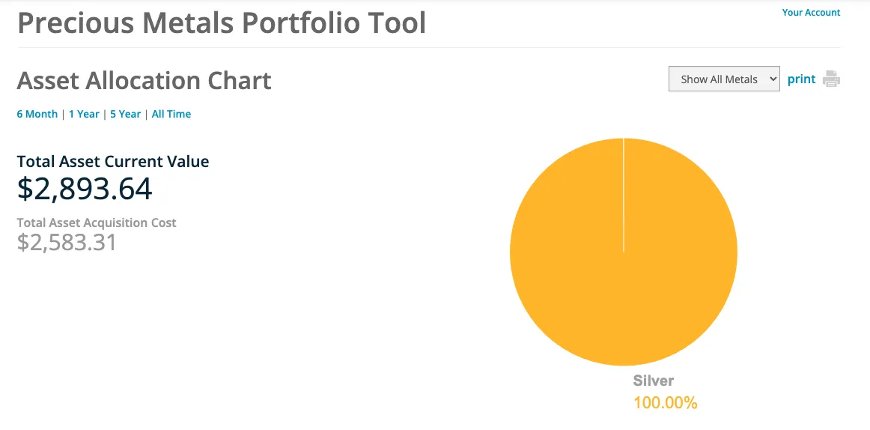Click the $2,893.64 current value amount

click(x=85, y=189)
